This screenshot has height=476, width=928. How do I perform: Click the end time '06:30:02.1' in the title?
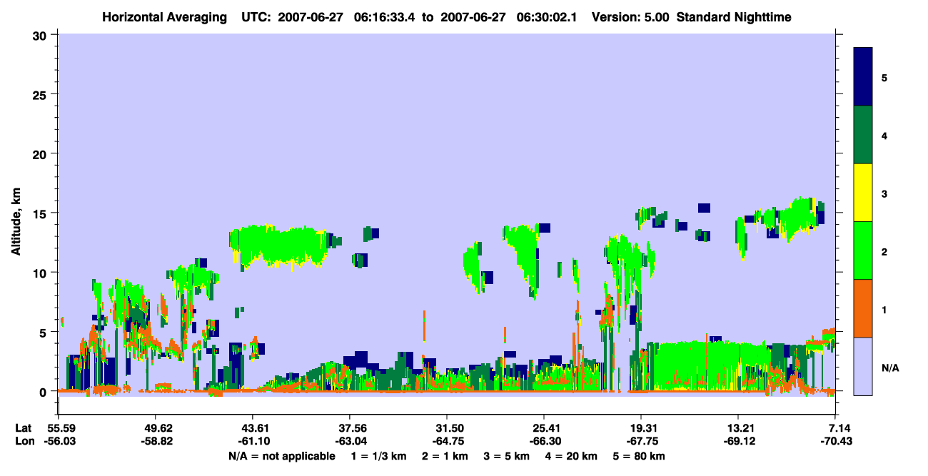[x=548, y=16]
